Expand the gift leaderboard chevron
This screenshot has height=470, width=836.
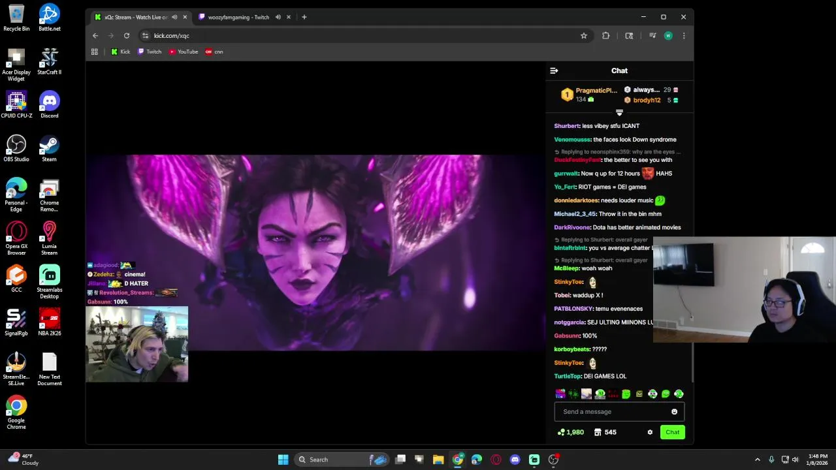[x=619, y=112]
